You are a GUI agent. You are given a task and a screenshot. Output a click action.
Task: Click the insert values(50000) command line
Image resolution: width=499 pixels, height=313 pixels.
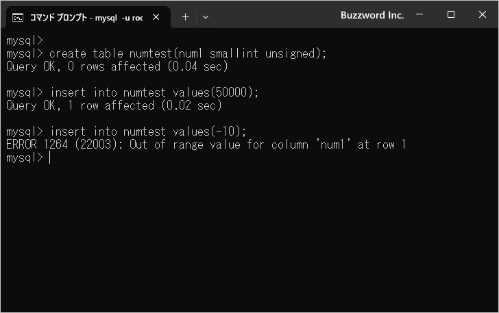132,92
